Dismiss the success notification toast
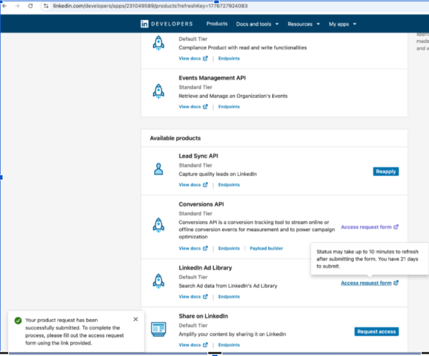 (x=136, y=319)
